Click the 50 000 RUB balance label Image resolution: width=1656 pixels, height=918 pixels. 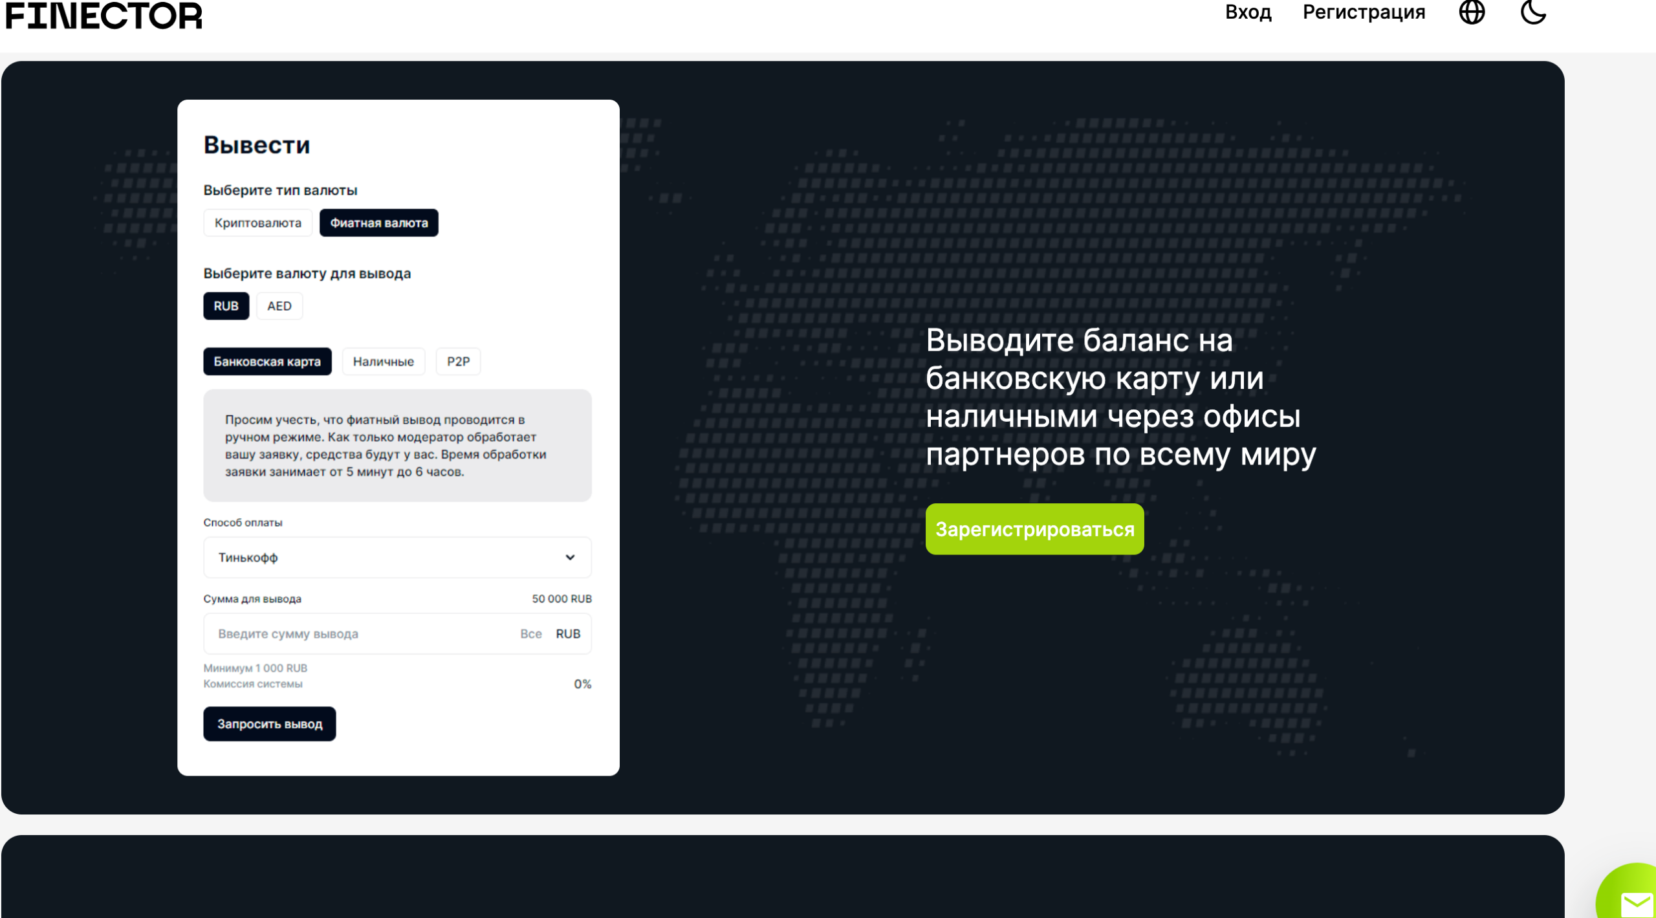561,599
